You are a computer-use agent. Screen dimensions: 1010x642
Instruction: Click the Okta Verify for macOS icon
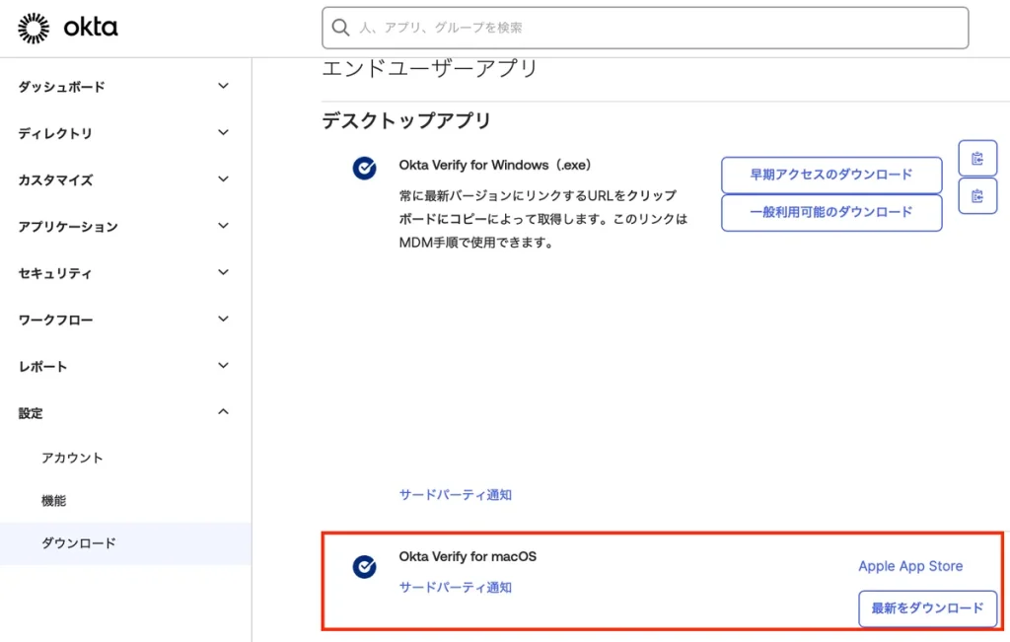point(364,566)
